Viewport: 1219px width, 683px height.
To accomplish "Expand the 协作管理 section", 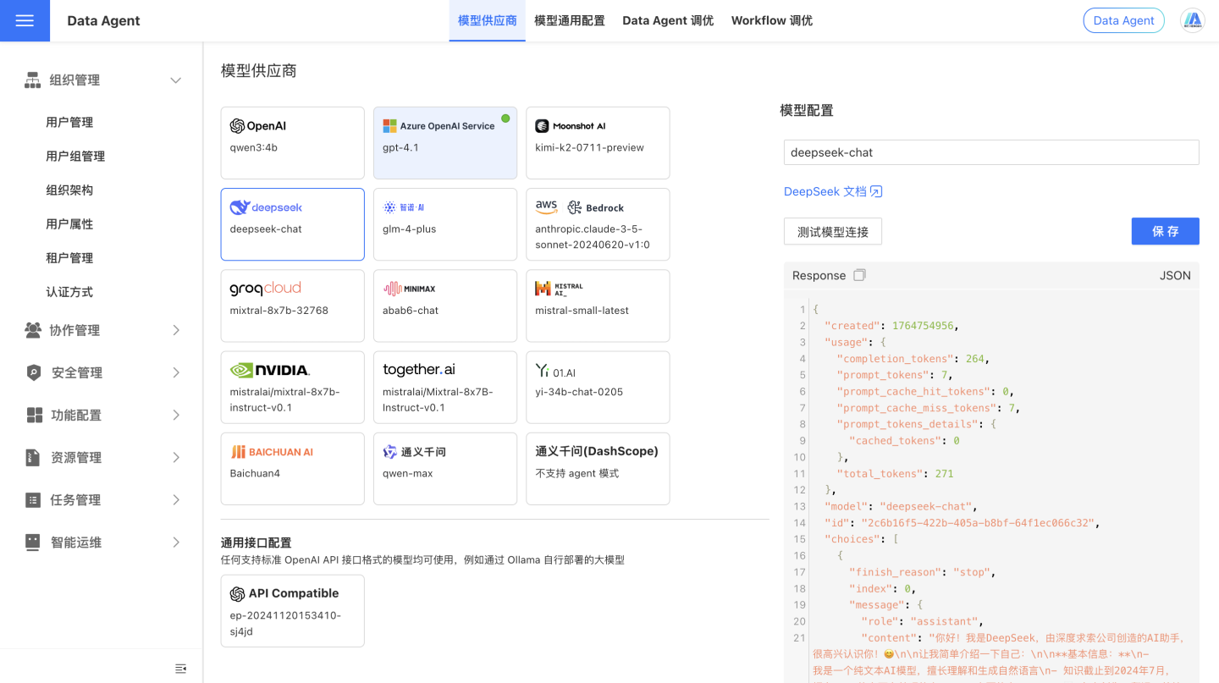I will point(175,330).
